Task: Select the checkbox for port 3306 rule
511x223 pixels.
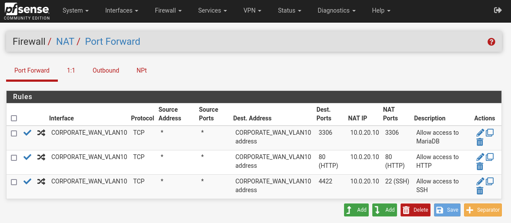Action: coord(14,133)
